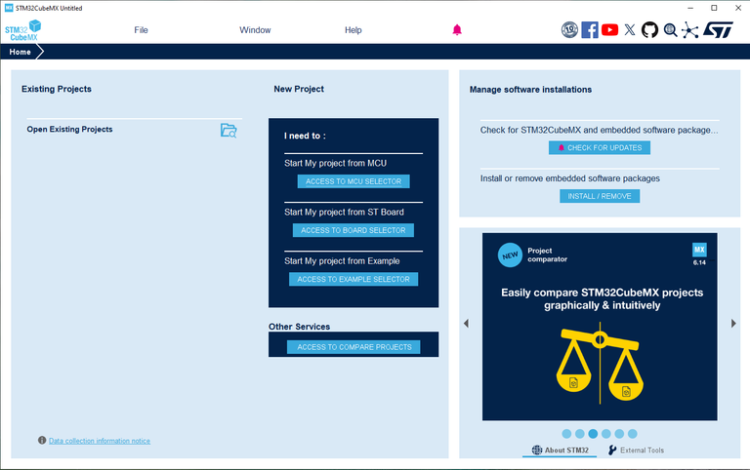This screenshot has width=750, height=470.
Task: Open the Help menu
Action: [x=353, y=30]
